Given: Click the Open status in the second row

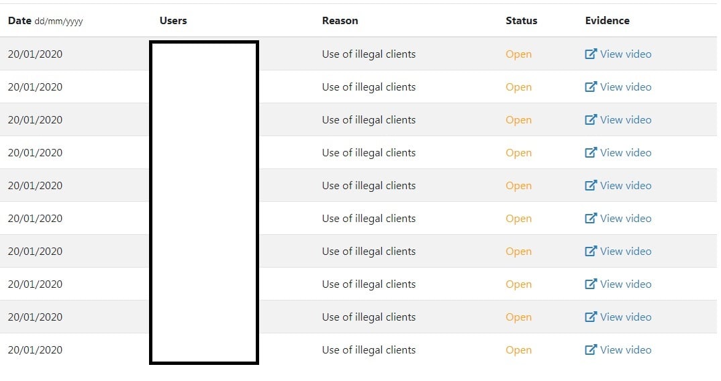Looking at the screenshot, I should 519,87.
